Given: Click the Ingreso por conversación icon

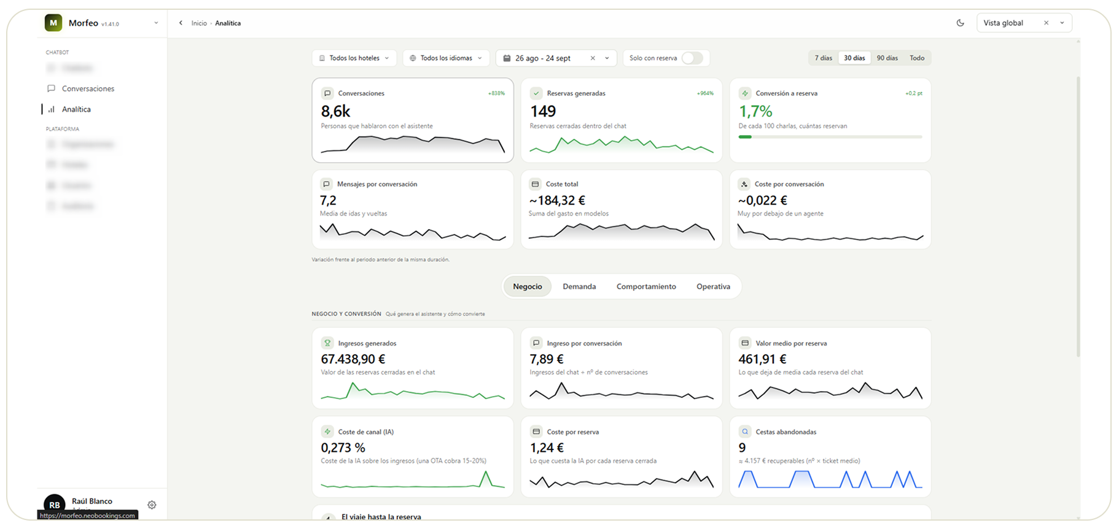Looking at the screenshot, I should click(x=536, y=343).
